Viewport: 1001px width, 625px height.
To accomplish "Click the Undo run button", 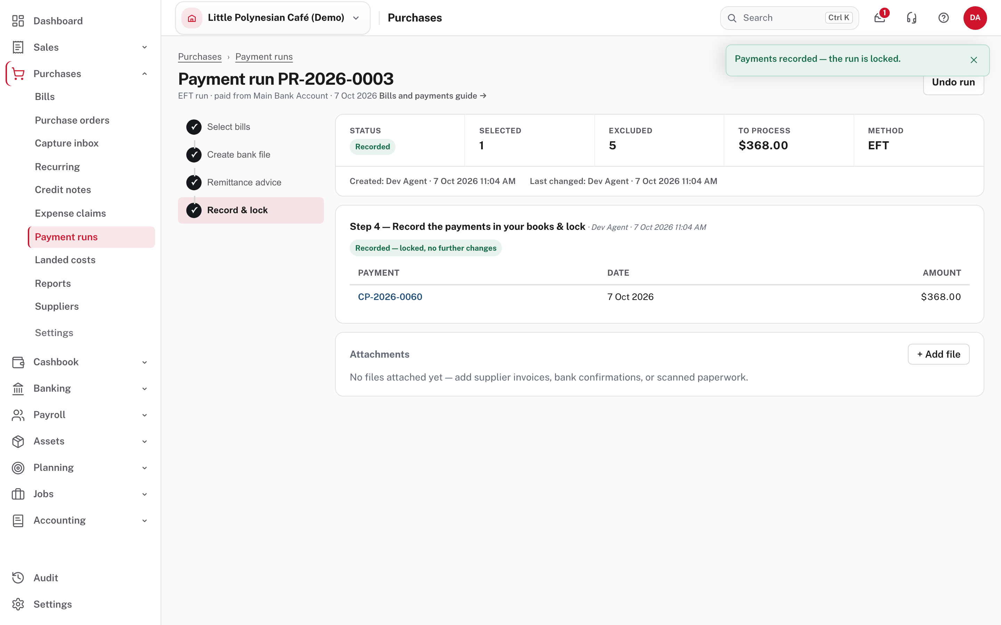I will [x=953, y=83].
